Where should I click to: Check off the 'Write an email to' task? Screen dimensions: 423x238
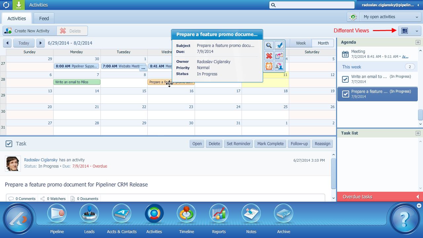(x=345, y=79)
